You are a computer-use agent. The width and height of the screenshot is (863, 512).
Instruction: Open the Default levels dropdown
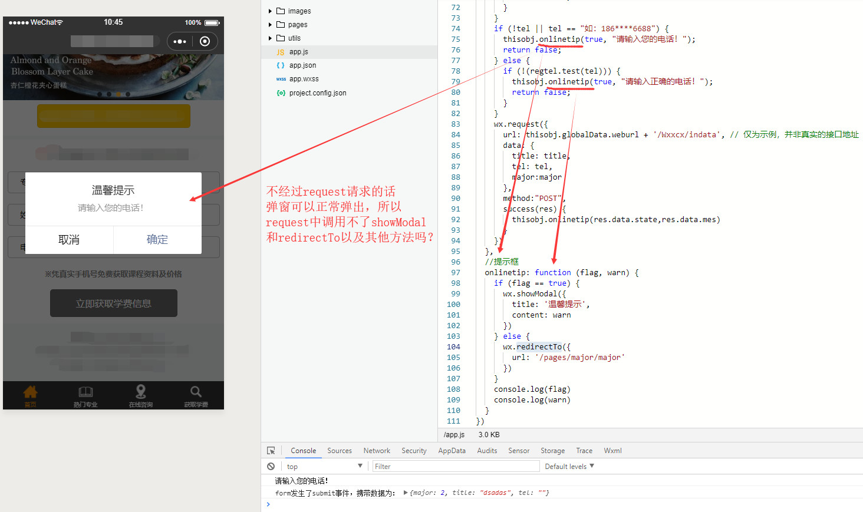pyautogui.click(x=569, y=466)
